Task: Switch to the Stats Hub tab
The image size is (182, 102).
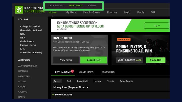Action: (x=108, y=72)
